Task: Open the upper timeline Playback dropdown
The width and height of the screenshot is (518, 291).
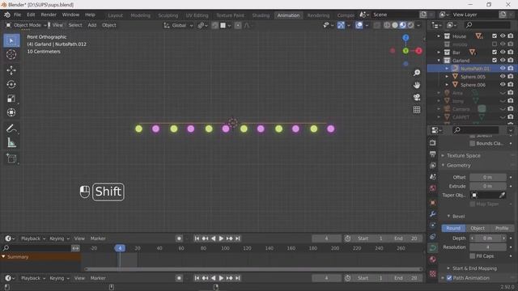Action: pyautogui.click(x=33, y=238)
